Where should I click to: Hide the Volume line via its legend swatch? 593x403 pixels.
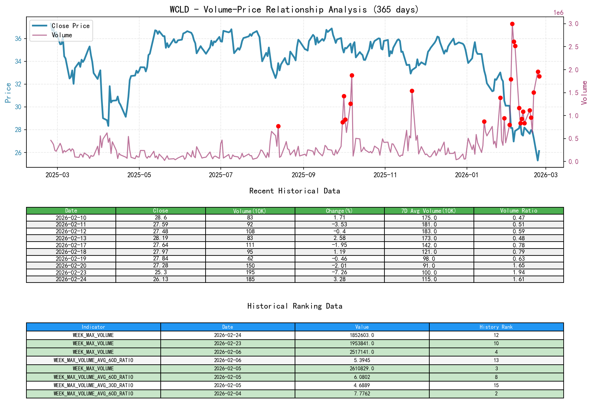(x=40, y=35)
